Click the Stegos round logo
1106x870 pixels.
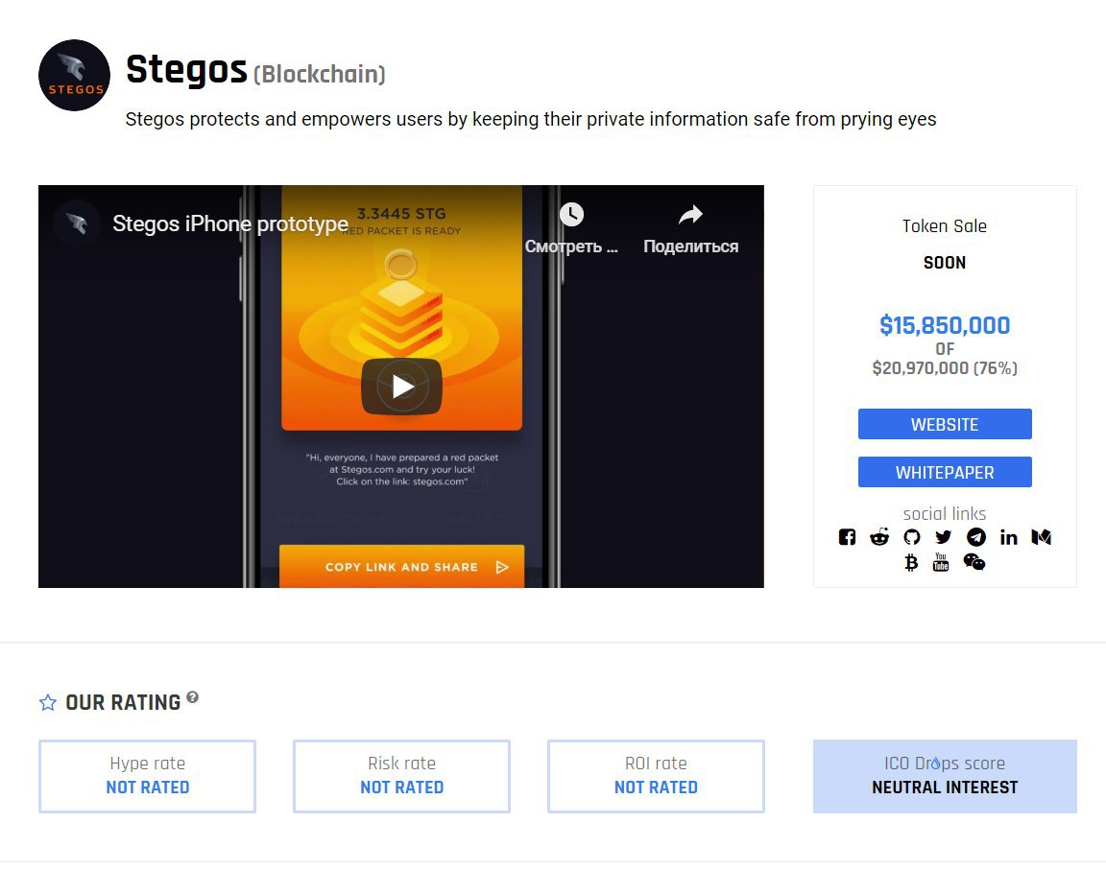74,76
